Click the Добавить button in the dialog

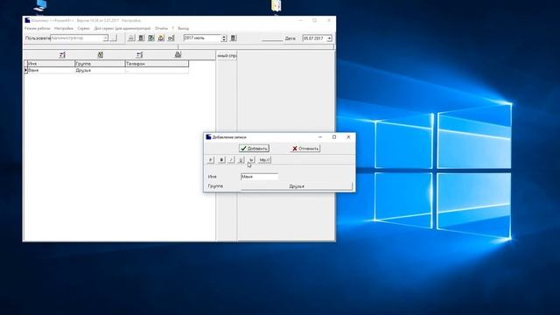254,148
